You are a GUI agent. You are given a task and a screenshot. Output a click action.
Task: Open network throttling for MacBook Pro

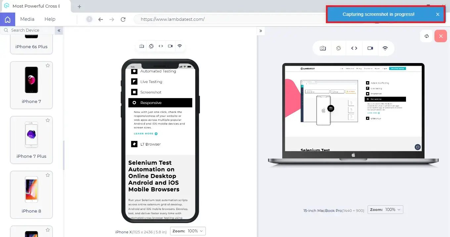pyautogui.click(x=385, y=48)
